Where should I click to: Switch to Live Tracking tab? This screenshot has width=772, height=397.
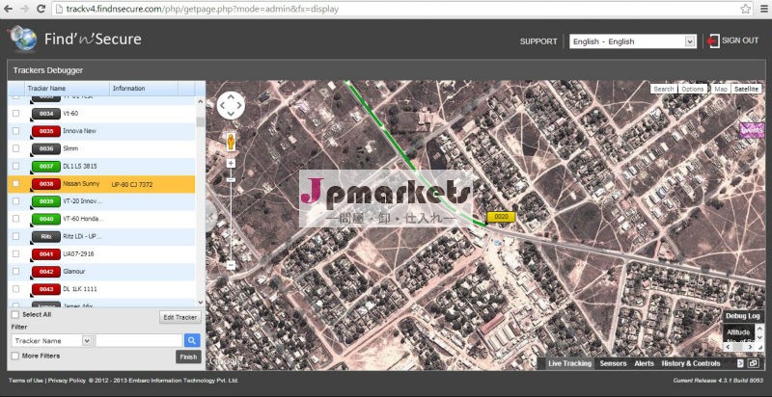click(x=569, y=363)
